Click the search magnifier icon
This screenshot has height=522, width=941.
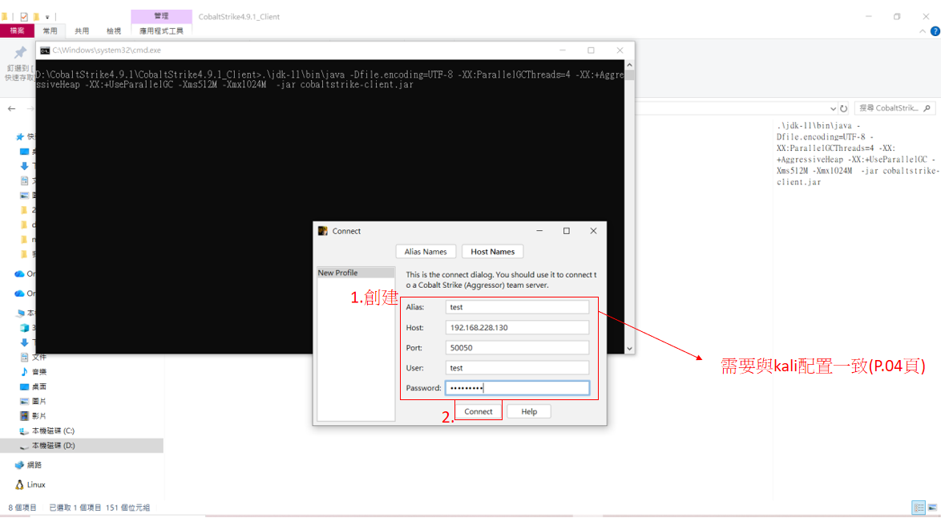click(x=927, y=108)
